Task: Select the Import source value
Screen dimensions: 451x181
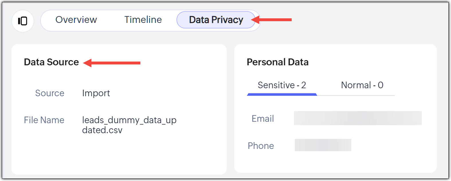Action: 96,93
